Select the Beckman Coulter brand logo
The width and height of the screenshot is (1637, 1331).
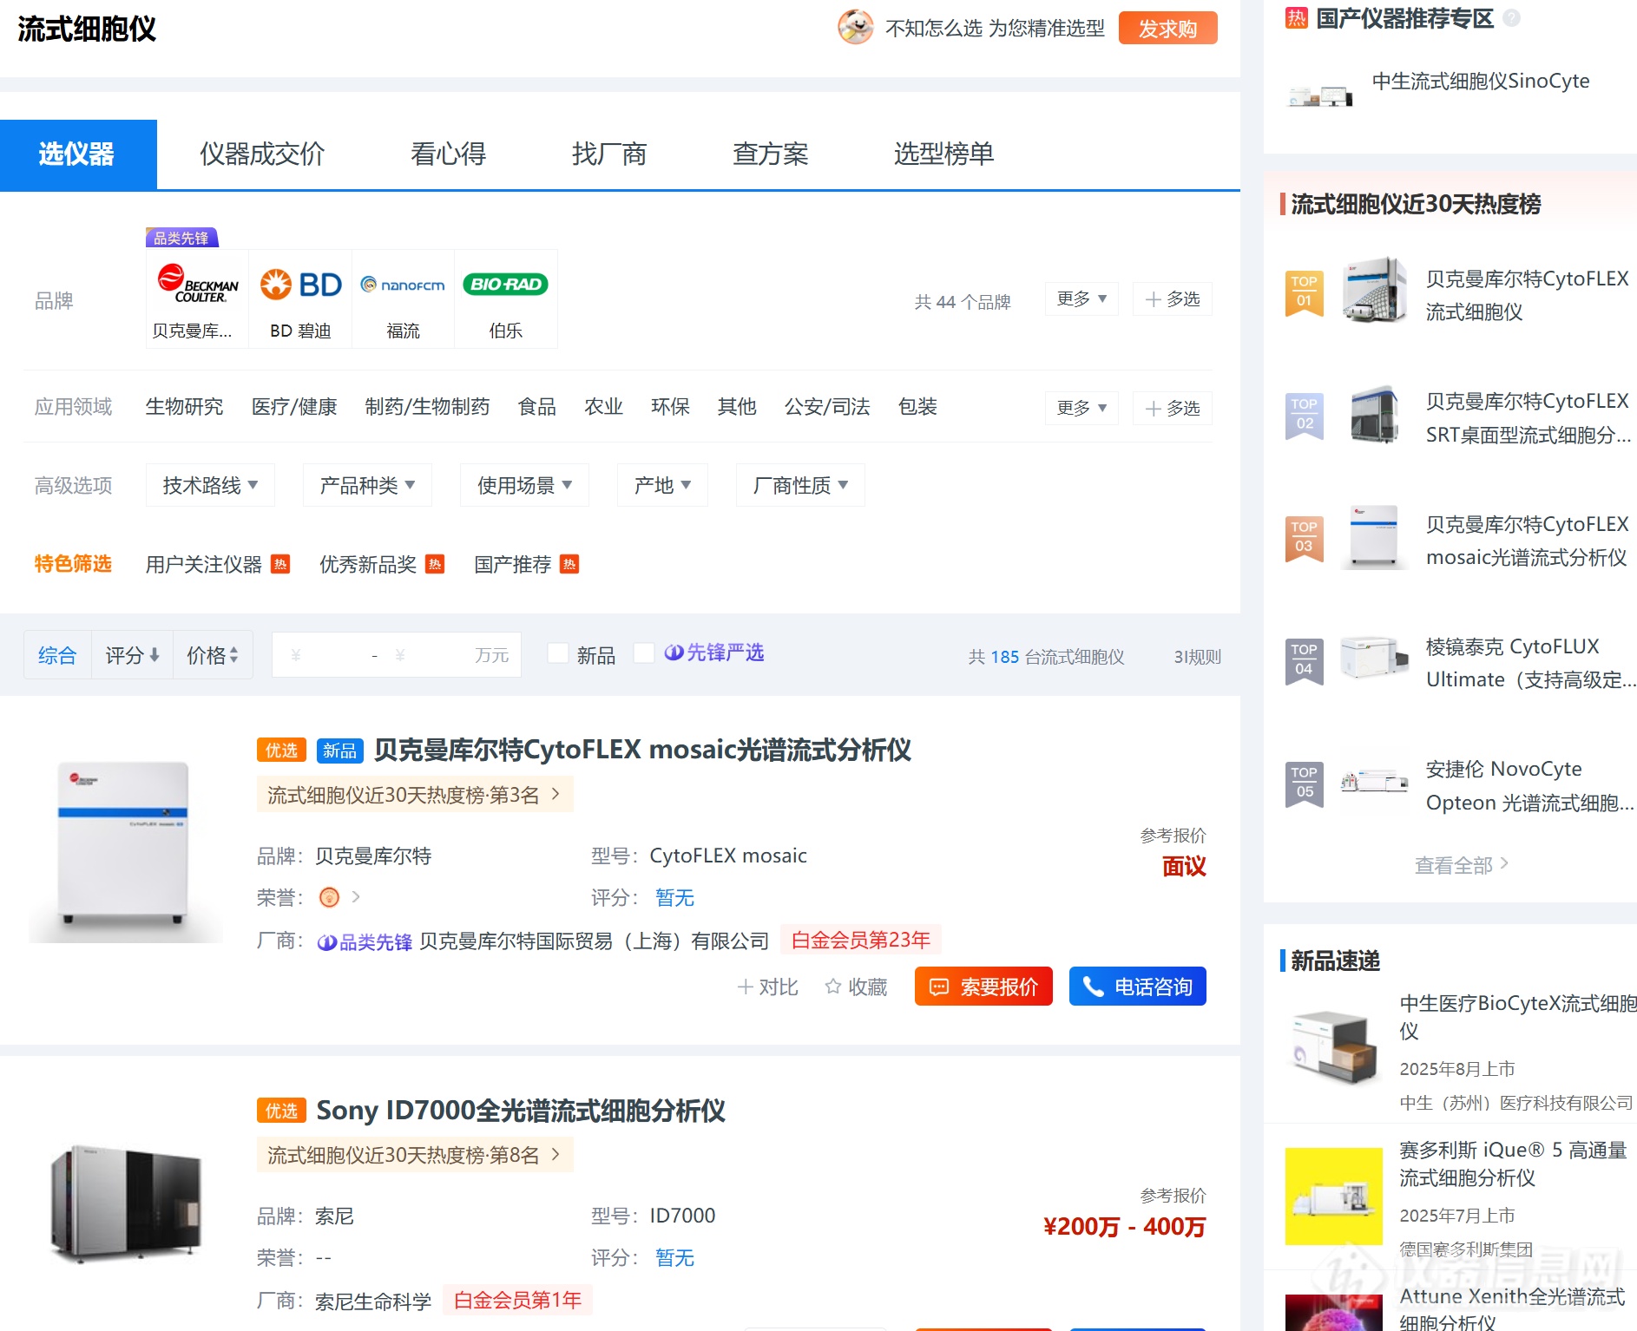[197, 285]
